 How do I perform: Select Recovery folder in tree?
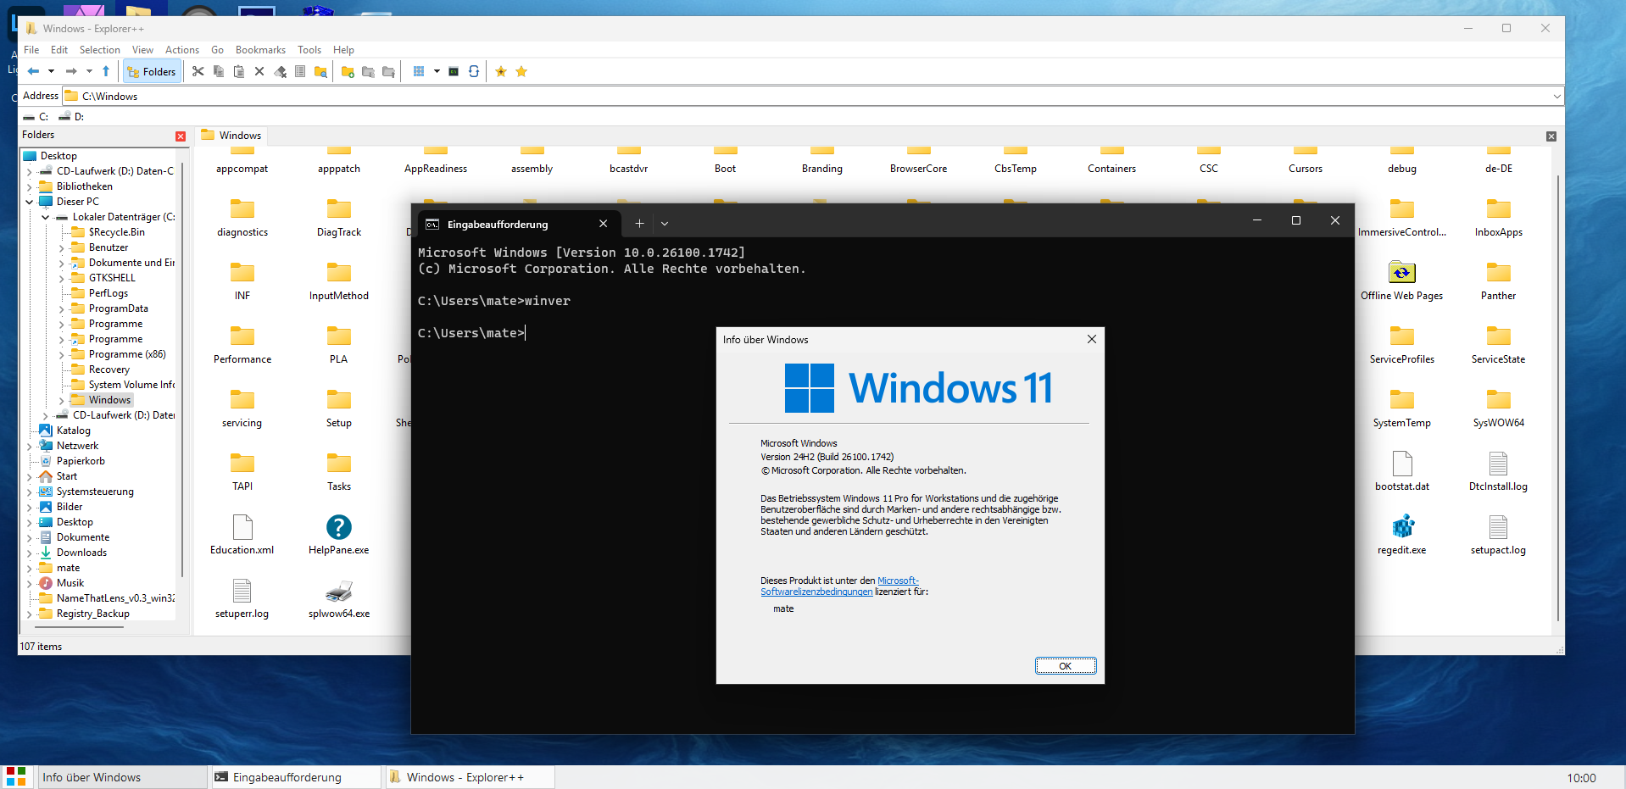coord(109,369)
